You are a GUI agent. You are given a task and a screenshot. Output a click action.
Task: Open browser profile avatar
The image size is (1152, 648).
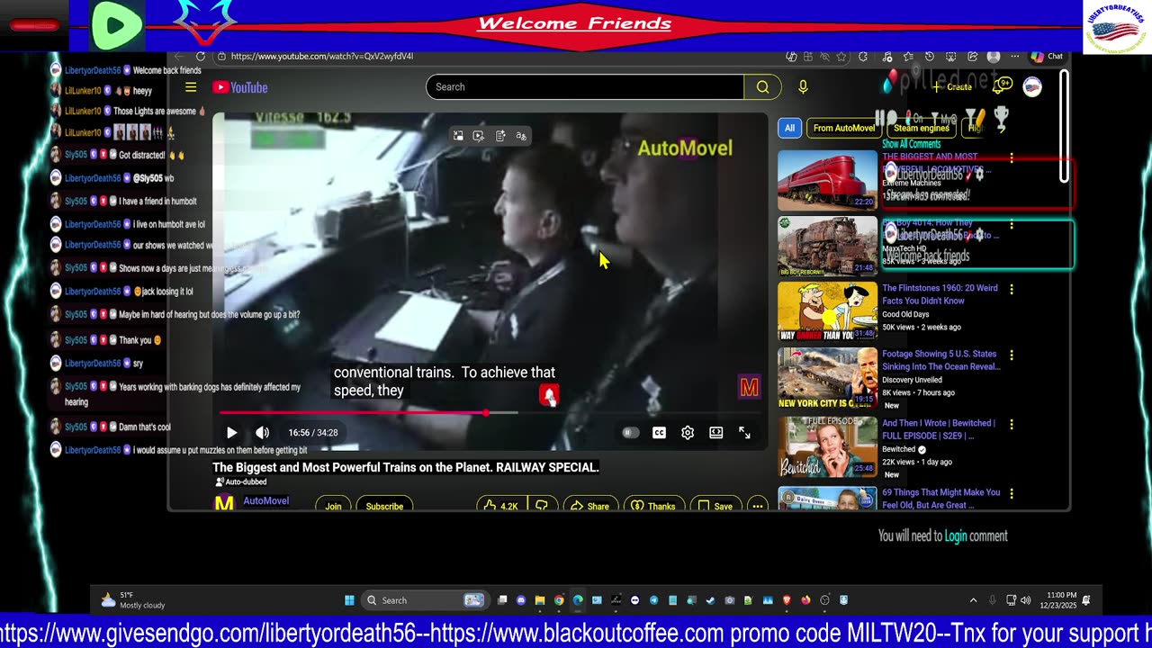coord(993,56)
